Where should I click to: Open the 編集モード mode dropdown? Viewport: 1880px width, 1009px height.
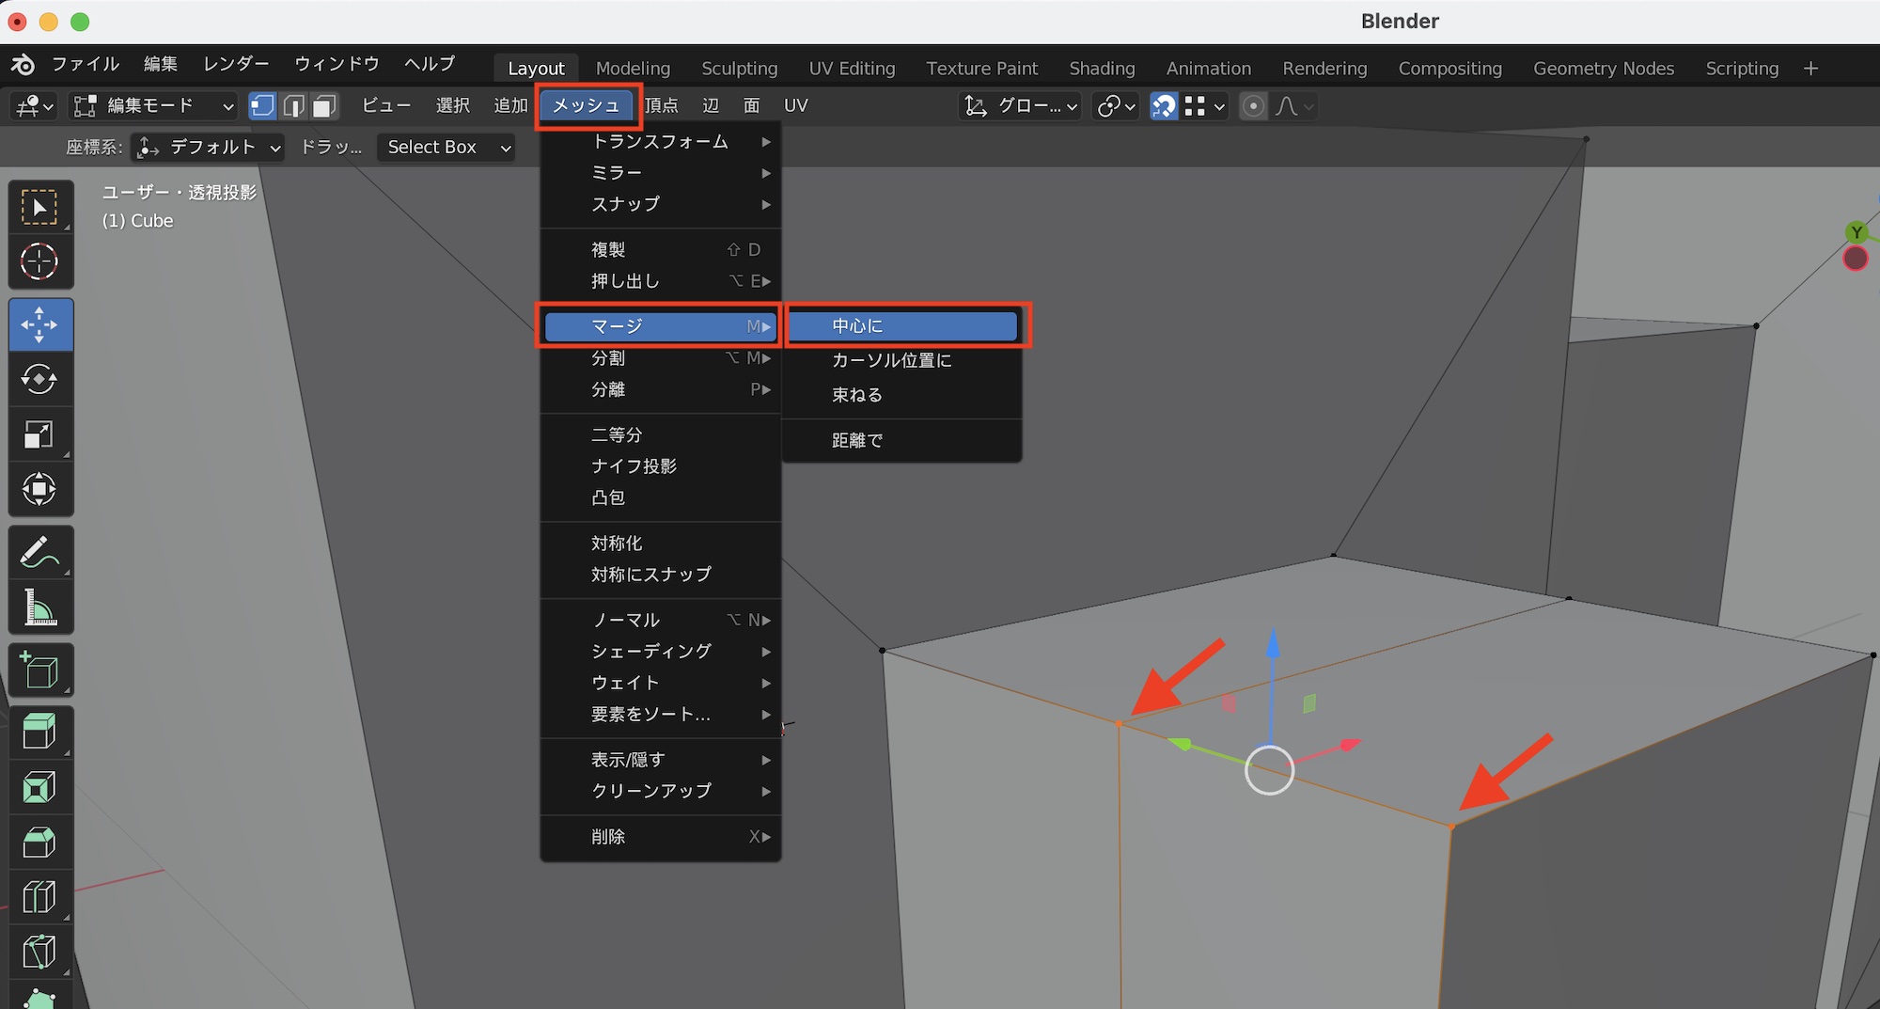153,106
